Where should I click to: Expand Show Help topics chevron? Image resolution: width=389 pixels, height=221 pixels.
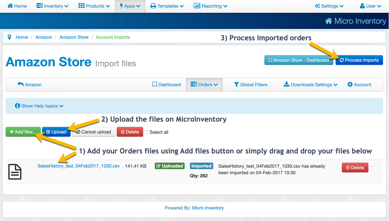click(61, 106)
